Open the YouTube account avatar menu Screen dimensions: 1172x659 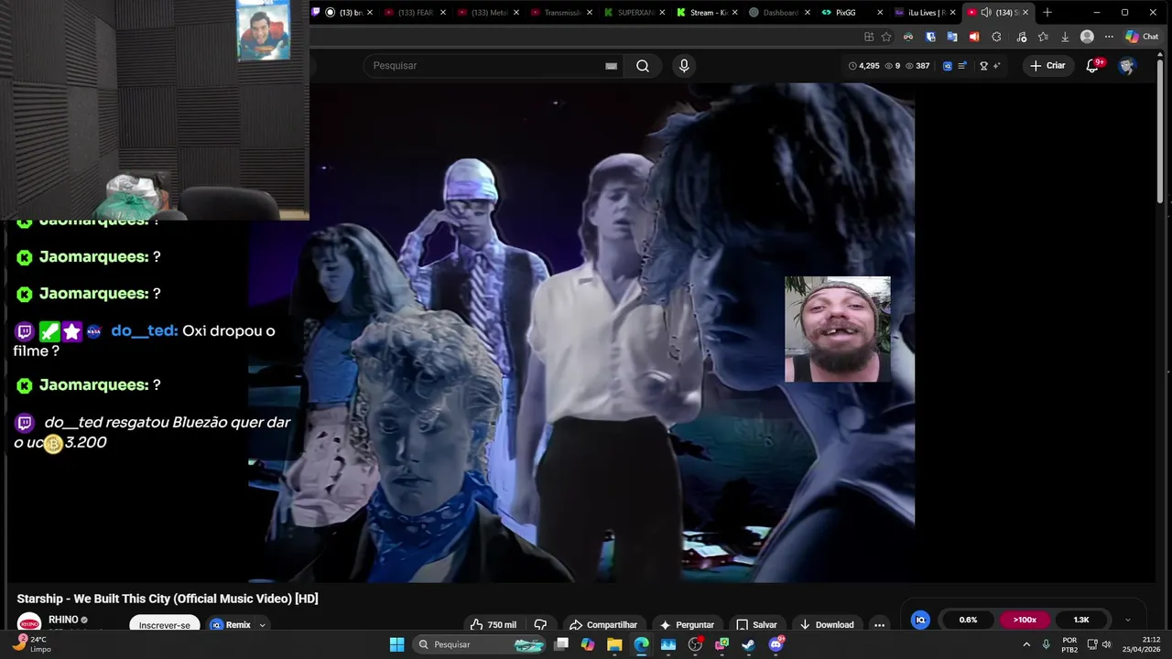pos(1127,66)
